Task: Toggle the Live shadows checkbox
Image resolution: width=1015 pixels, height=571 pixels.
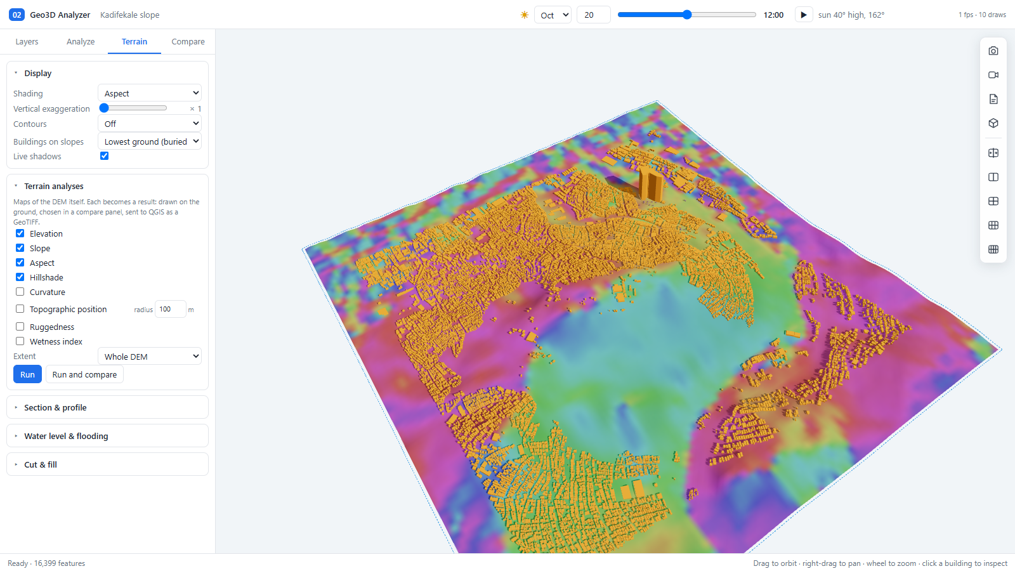Action: 105,156
